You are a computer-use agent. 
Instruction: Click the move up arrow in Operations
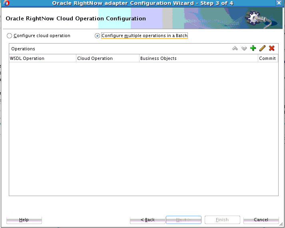(235, 48)
